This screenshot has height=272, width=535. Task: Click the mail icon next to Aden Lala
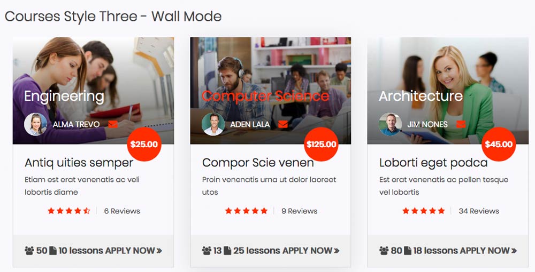tap(283, 124)
